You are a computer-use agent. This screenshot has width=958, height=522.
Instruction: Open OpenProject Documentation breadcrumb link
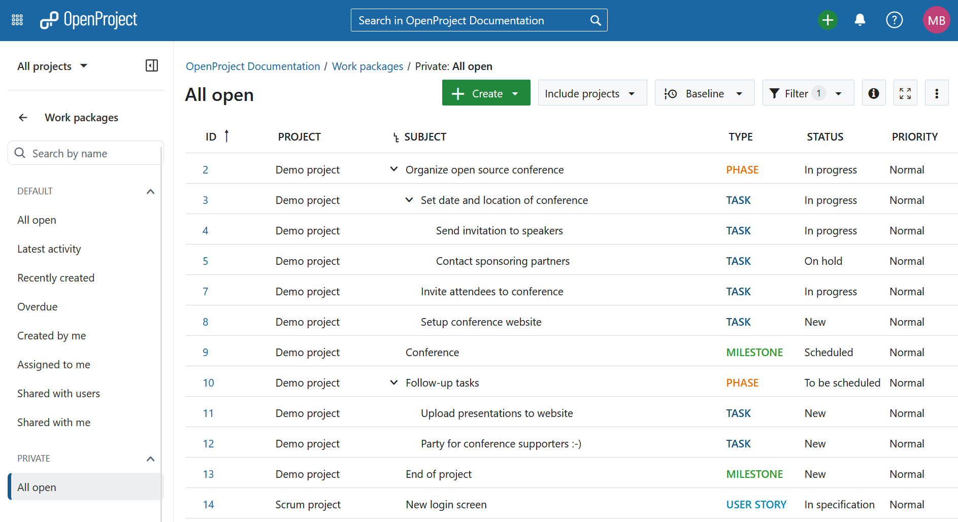click(x=253, y=66)
